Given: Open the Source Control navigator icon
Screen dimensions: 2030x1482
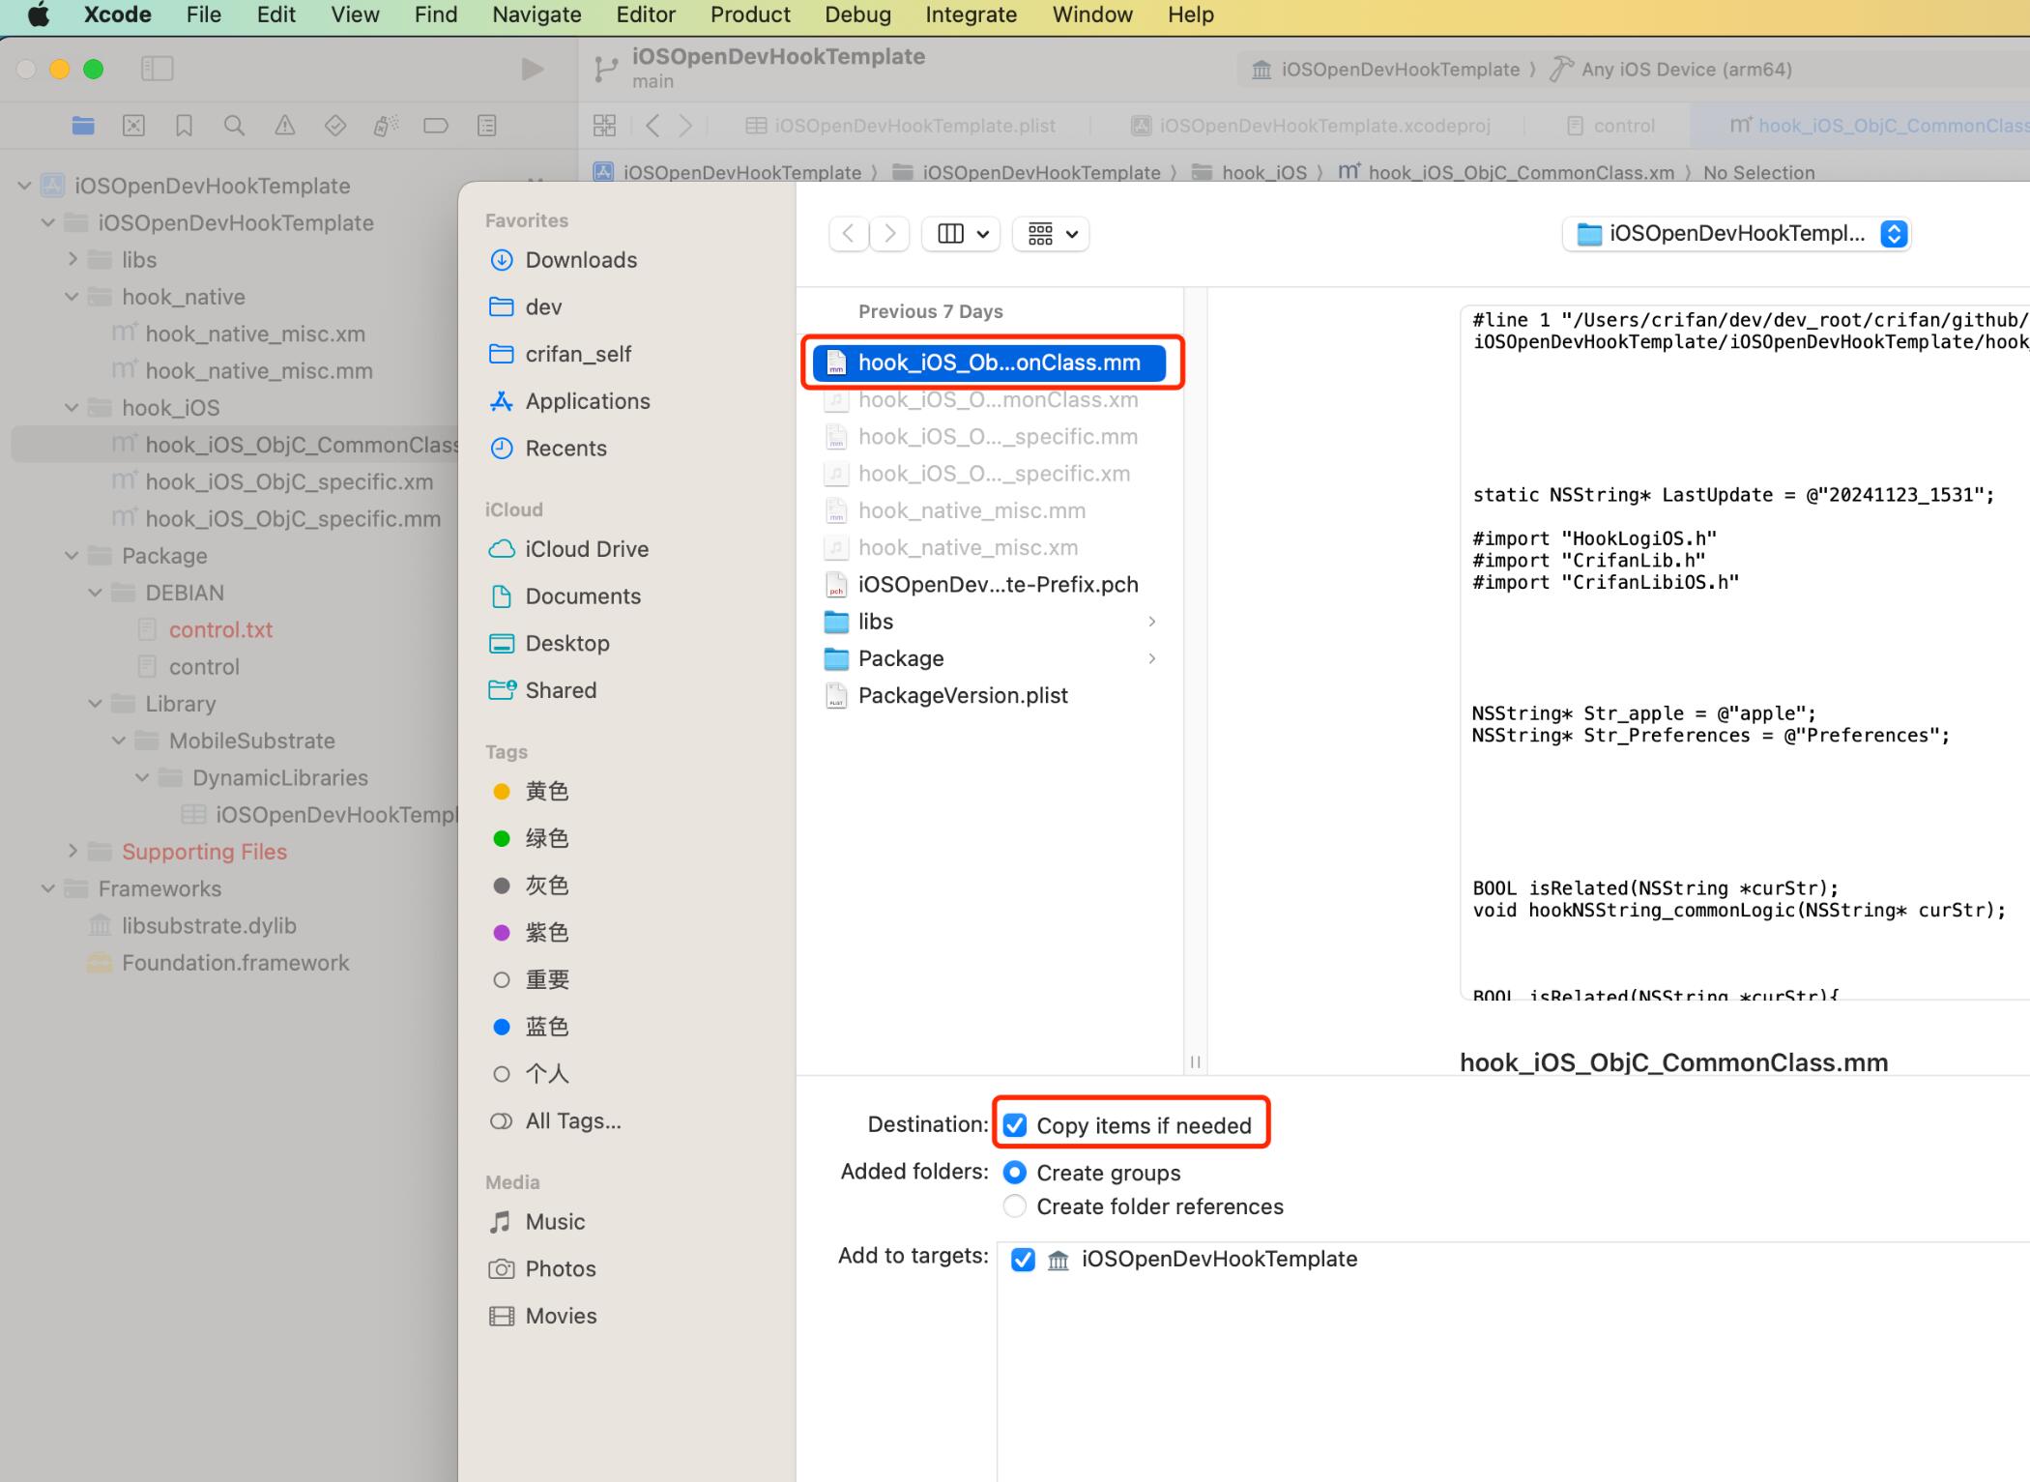Looking at the screenshot, I should coord(133,126).
